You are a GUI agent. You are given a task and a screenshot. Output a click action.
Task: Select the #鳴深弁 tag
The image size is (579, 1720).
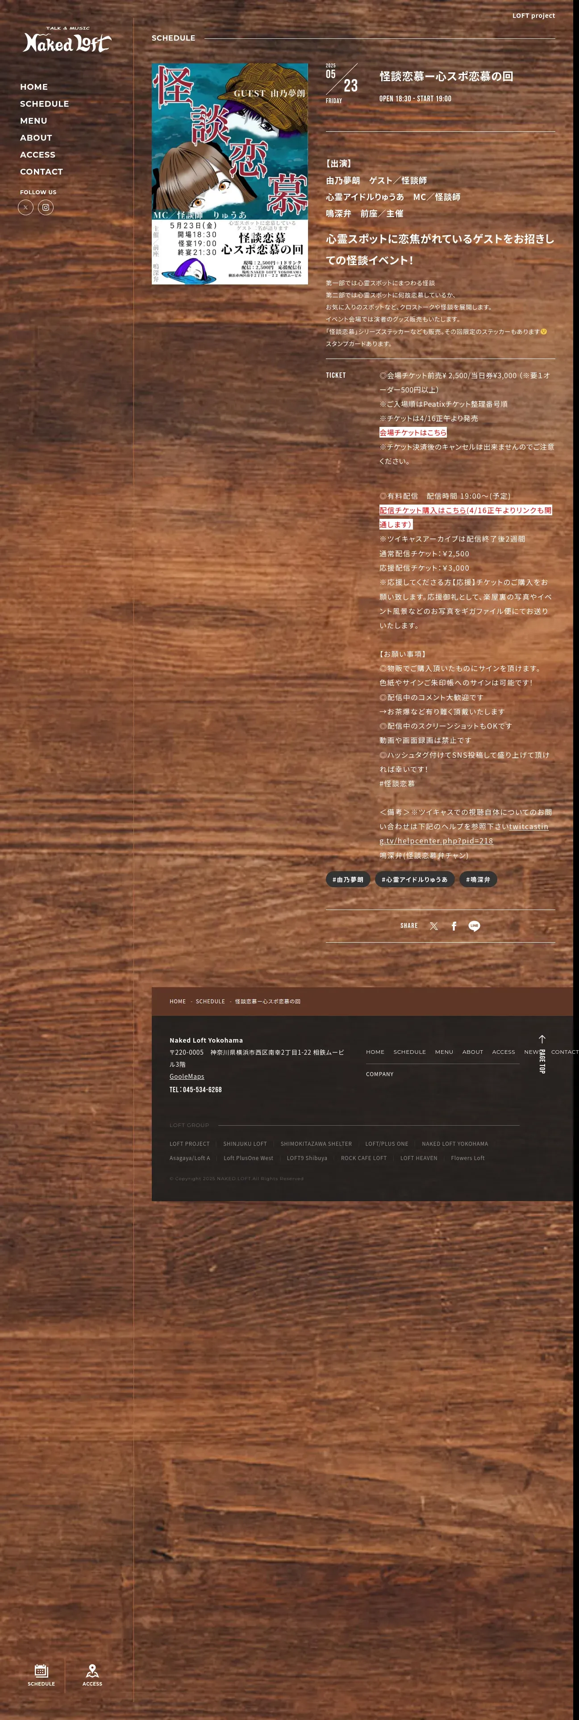(x=478, y=879)
